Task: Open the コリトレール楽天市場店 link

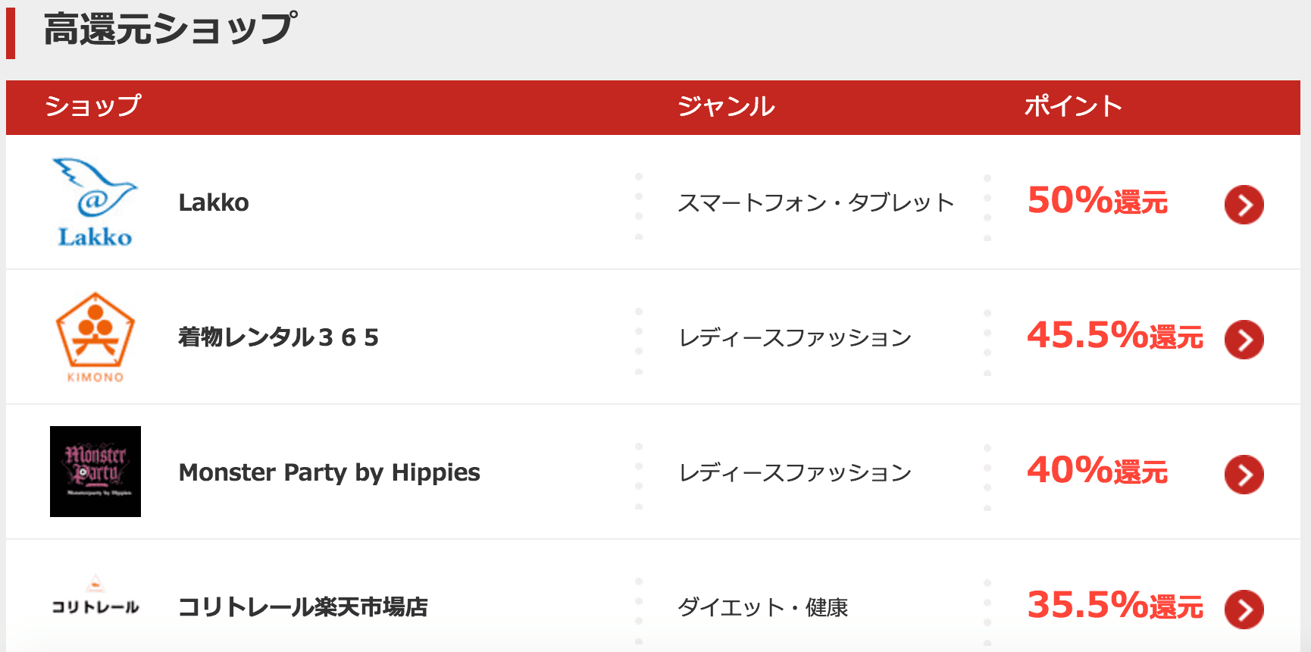Action: (x=302, y=607)
